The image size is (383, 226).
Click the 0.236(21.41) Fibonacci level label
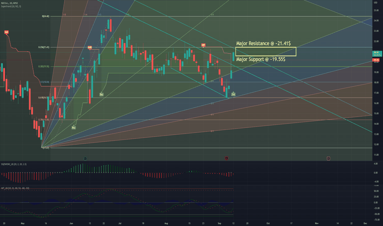(x=44, y=47)
